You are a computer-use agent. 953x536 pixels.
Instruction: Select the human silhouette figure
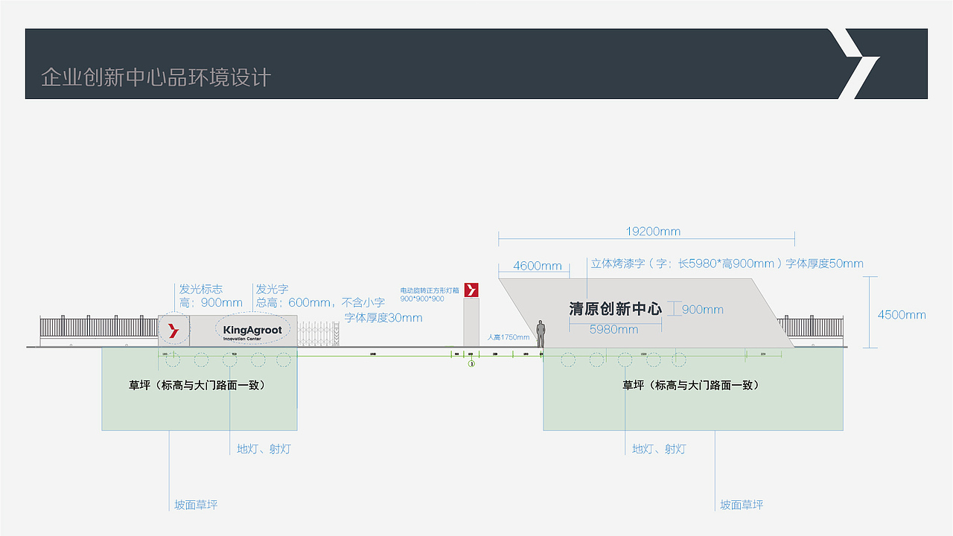[541, 333]
